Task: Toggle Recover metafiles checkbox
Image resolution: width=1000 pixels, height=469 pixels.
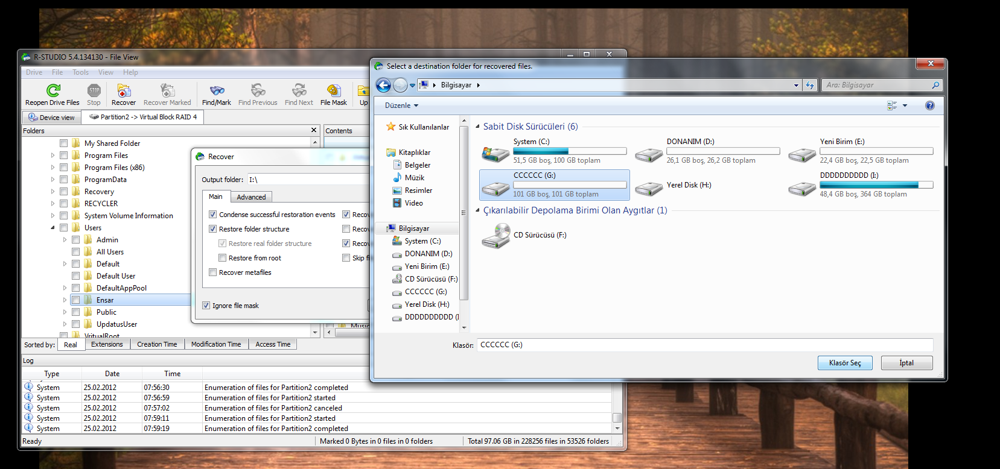Action: click(212, 272)
